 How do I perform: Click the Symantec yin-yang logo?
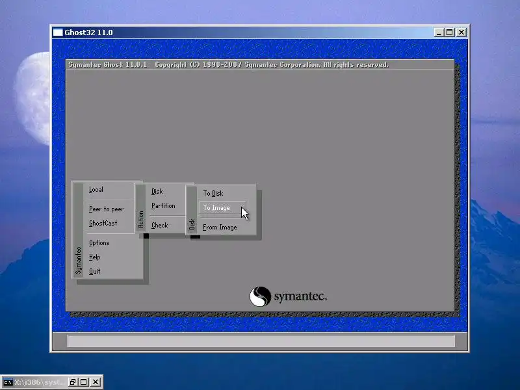click(260, 296)
